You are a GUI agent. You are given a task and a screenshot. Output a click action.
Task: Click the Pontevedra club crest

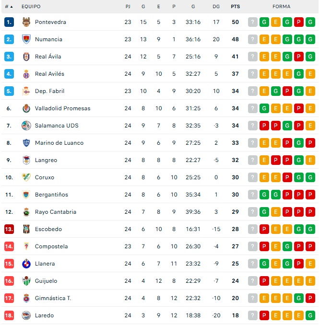click(26, 22)
